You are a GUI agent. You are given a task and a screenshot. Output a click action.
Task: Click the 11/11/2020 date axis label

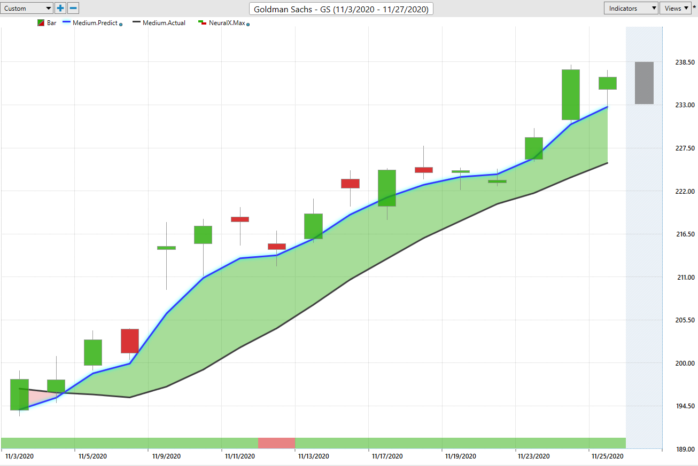[240, 456]
